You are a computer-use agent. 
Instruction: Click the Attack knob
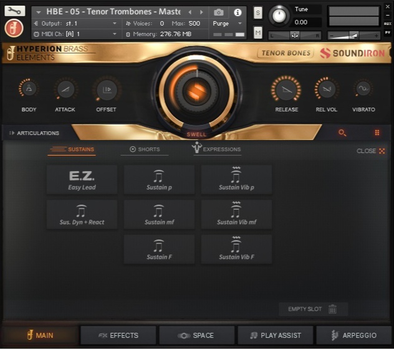[65, 89]
